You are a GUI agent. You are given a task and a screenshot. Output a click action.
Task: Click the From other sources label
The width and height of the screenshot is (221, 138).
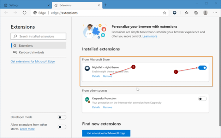(95, 91)
